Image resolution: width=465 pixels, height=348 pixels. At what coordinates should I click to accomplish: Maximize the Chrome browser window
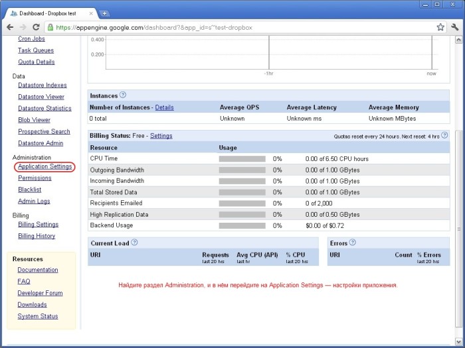(x=437, y=5)
